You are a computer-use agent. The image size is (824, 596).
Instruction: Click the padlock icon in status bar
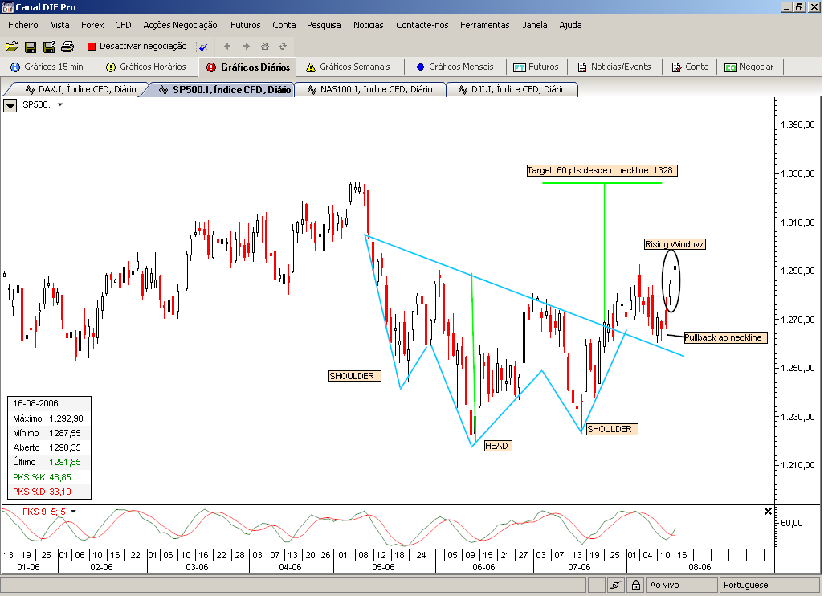tap(635, 585)
